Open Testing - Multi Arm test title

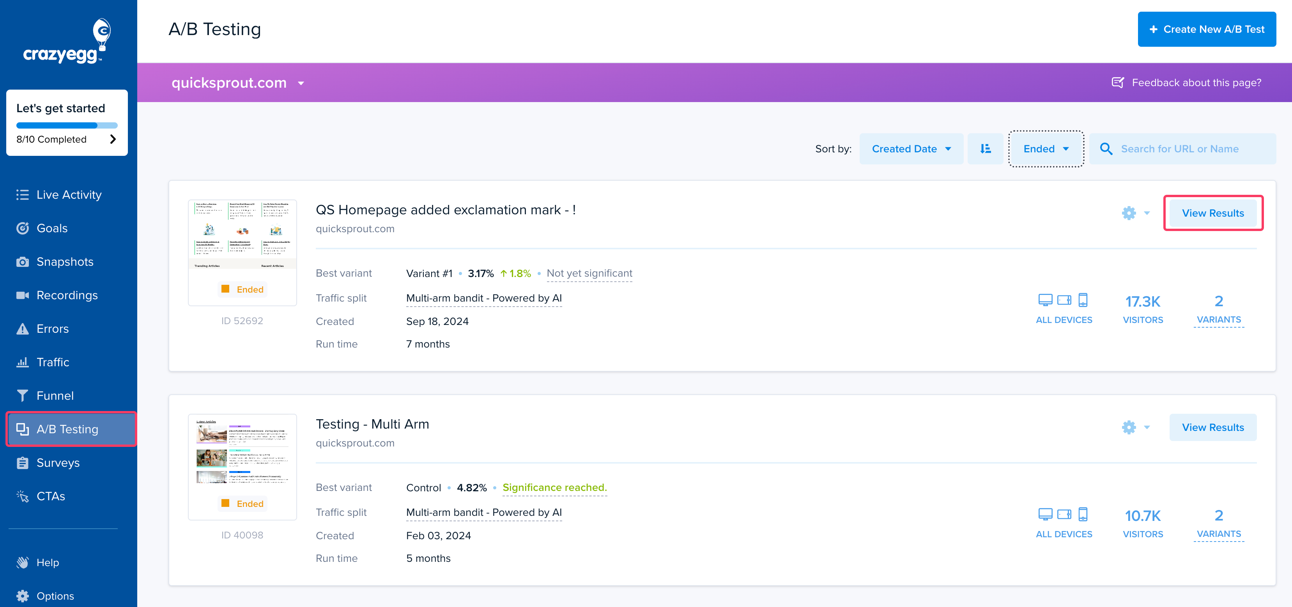[372, 424]
